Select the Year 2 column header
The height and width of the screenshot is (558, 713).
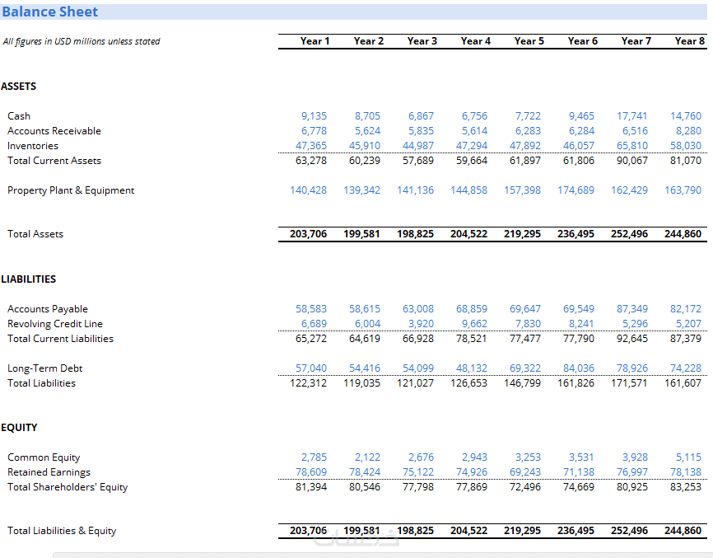click(x=368, y=41)
